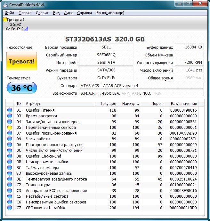
Task: Click the blue circle for Таймаут команды
Action: pos(10,167)
